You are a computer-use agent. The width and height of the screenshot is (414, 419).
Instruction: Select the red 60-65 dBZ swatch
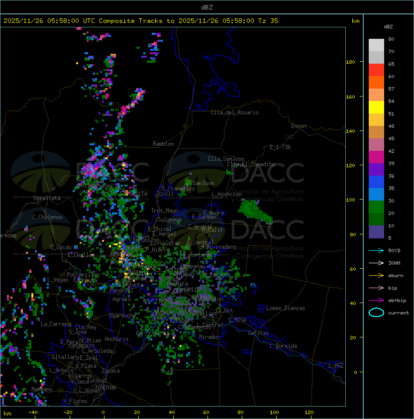tap(376, 70)
